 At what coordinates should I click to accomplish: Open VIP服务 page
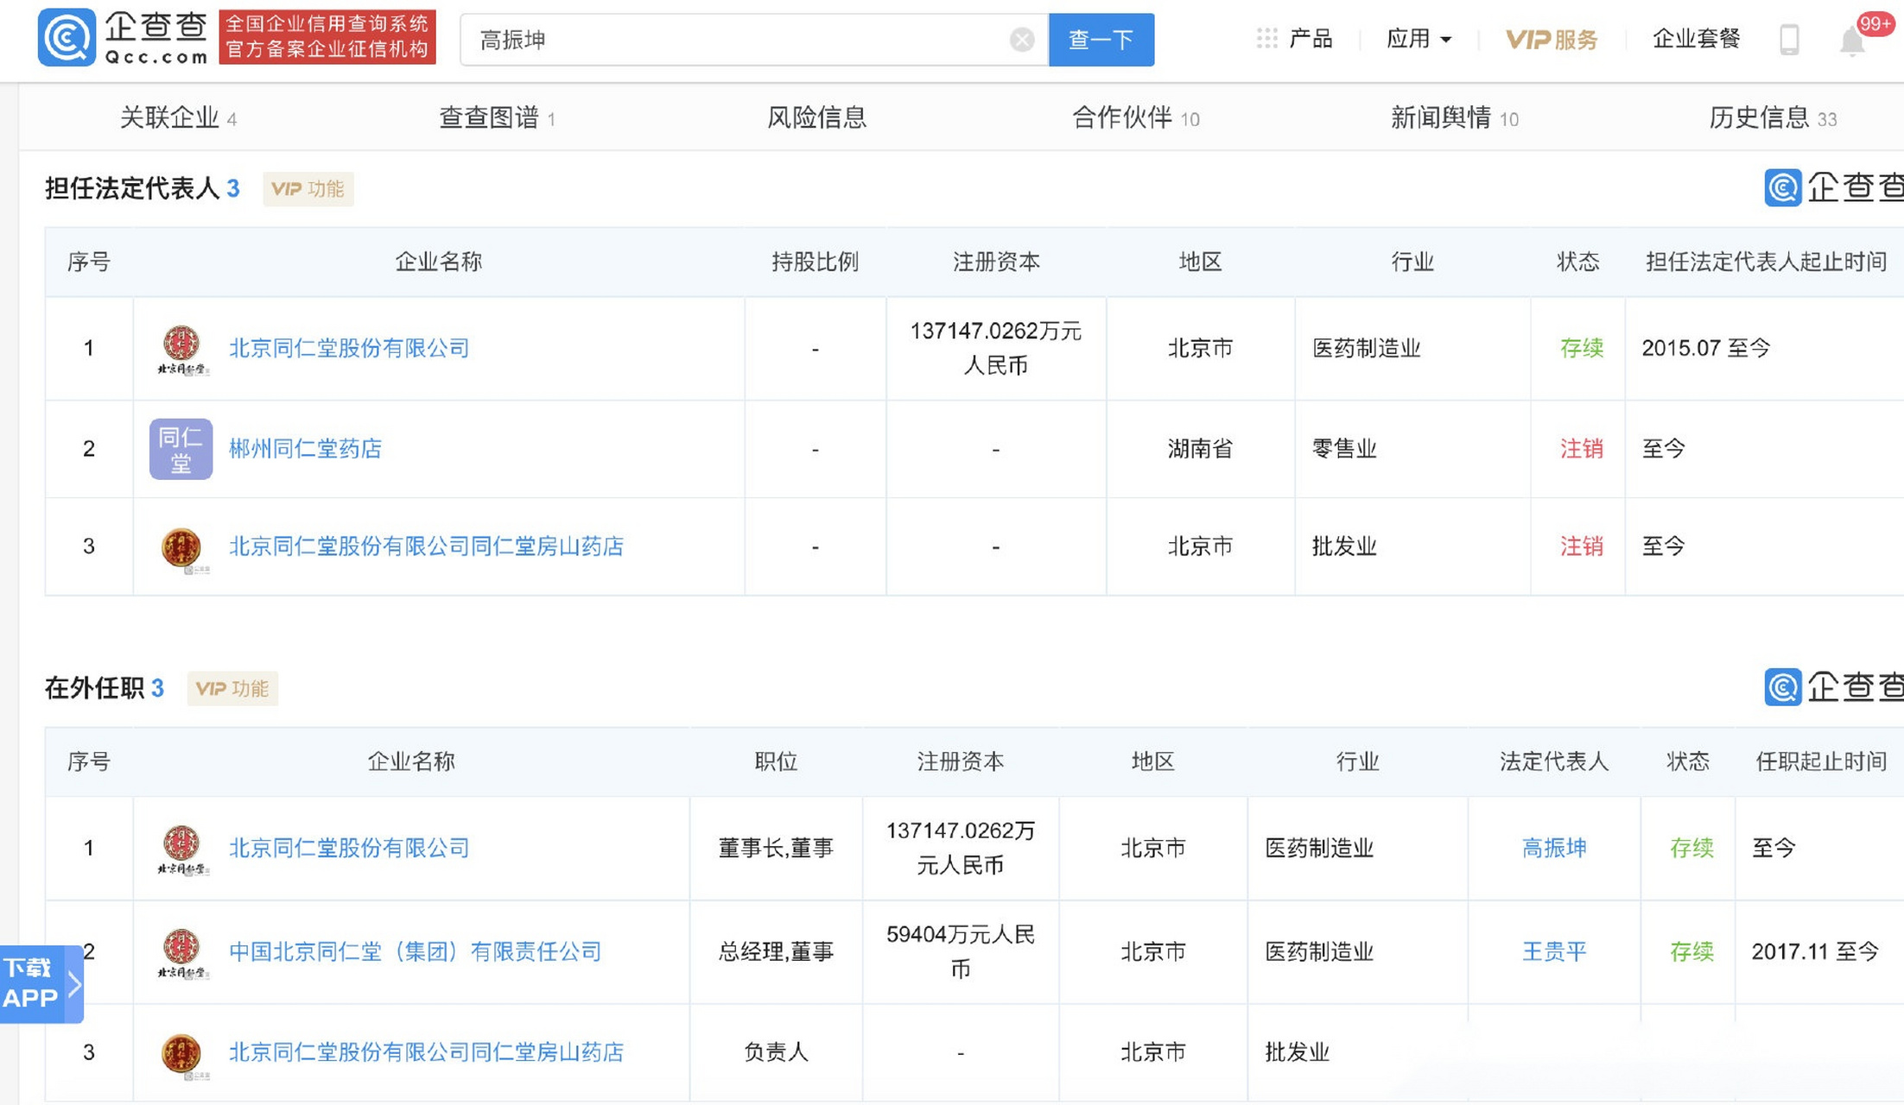(1552, 39)
